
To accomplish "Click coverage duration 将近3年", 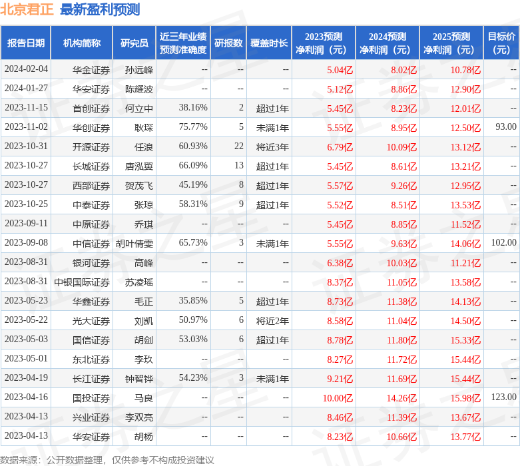I will tap(272, 147).
